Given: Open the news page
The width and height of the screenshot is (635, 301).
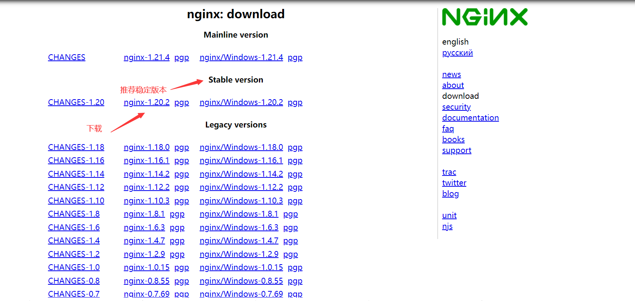Looking at the screenshot, I should point(452,74).
